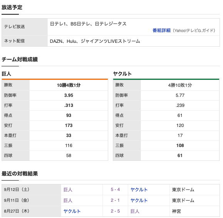
Task: Select the テレビ放送 row label
Action: (x=14, y=27)
